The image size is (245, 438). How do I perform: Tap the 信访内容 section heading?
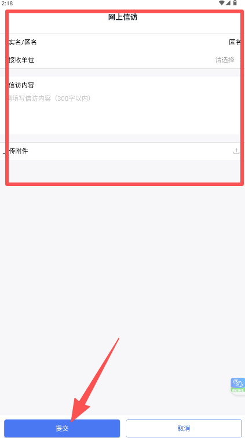coord(21,85)
